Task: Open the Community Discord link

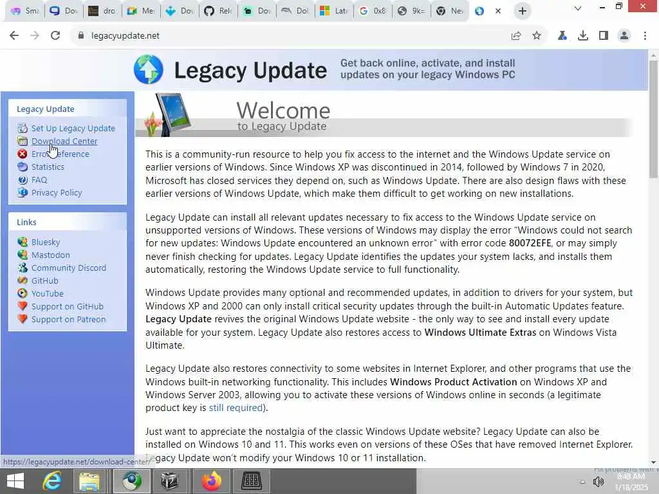Action: pyautogui.click(x=68, y=268)
